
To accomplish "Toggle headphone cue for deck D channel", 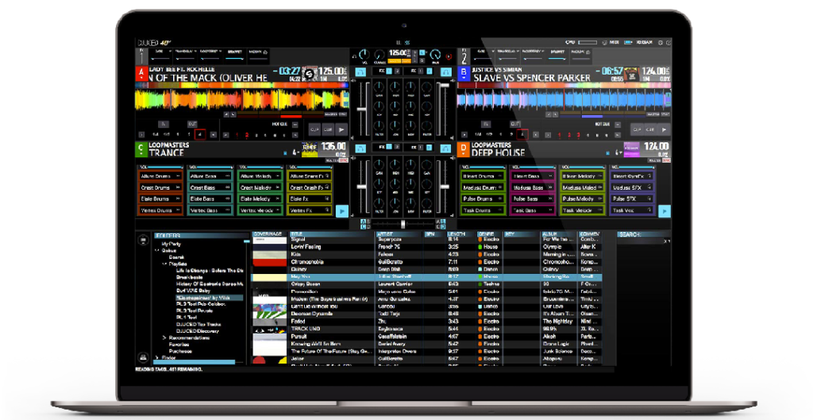I will [445, 148].
